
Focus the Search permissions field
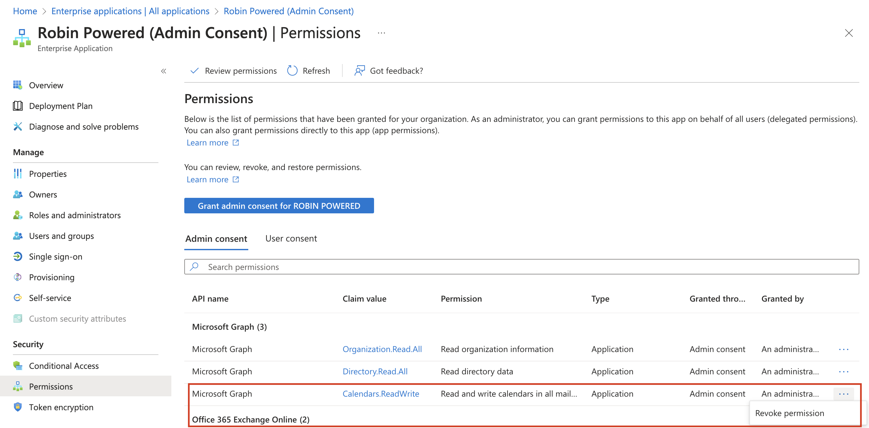point(521,266)
